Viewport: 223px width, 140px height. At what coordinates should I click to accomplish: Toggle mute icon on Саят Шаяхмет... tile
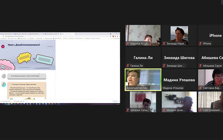coord(201,110)
